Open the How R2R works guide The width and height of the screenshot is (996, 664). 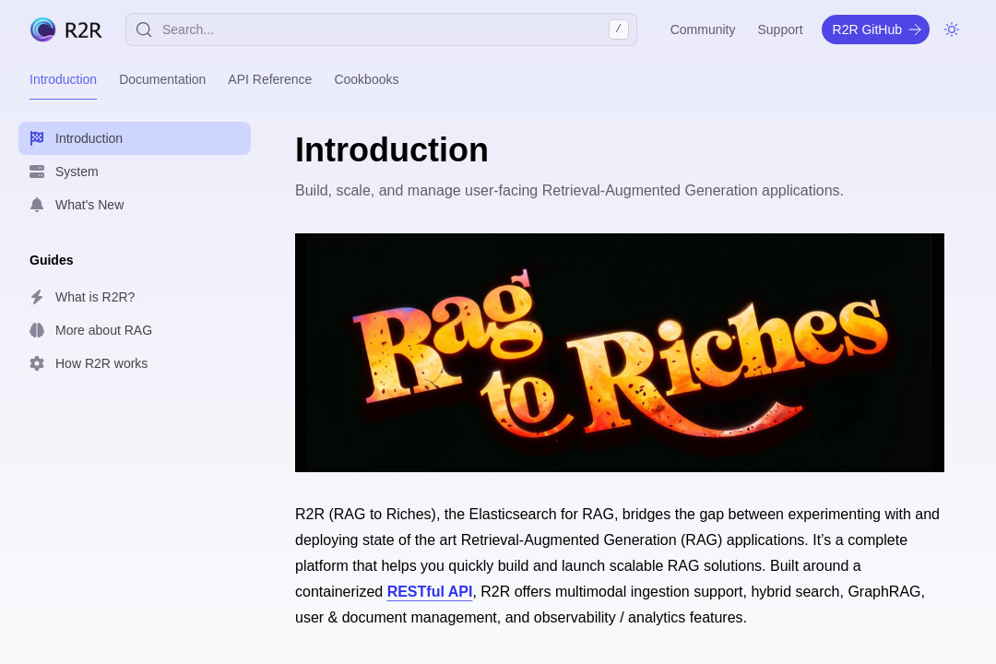click(x=135, y=363)
